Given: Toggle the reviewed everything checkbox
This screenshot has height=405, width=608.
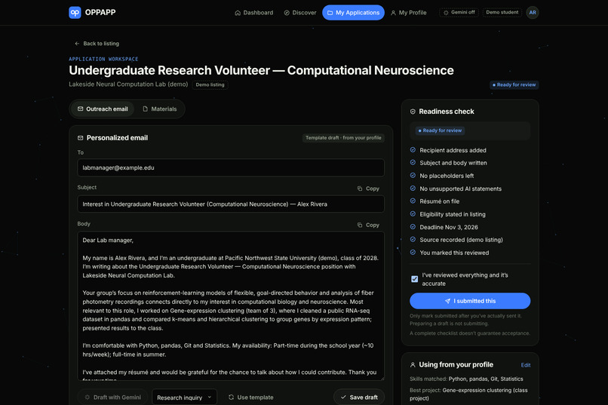Looking at the screenshot, I should pos(414,279).
